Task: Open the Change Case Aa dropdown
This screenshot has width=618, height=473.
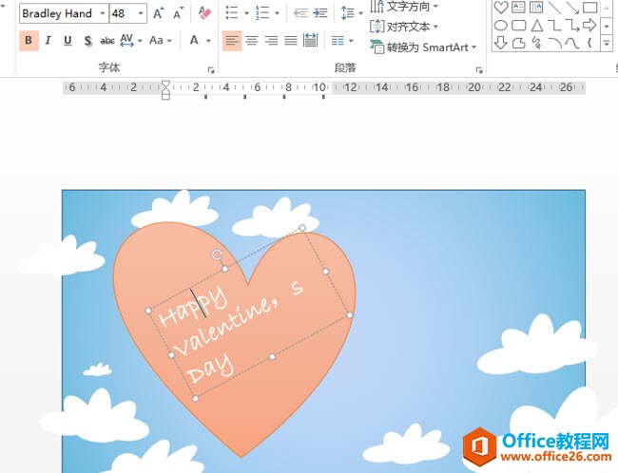Action: click(161, 41)
